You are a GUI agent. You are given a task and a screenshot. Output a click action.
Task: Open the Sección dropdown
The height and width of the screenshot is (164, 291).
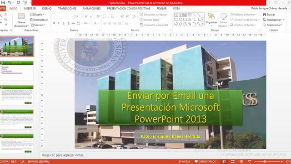coord(38,25)
